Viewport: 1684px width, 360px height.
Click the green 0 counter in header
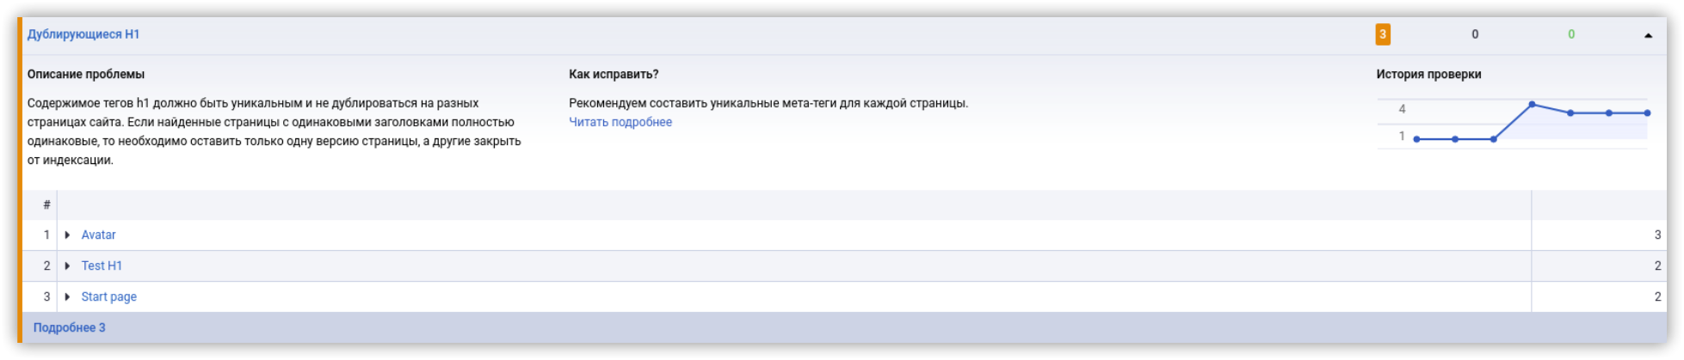click(x=1571, y=34)
